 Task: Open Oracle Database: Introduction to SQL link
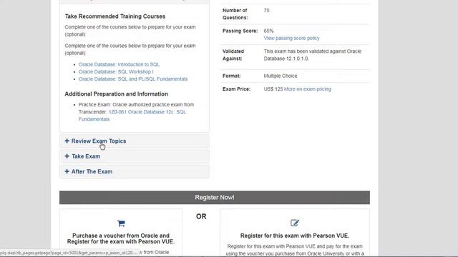pos(119,64)
